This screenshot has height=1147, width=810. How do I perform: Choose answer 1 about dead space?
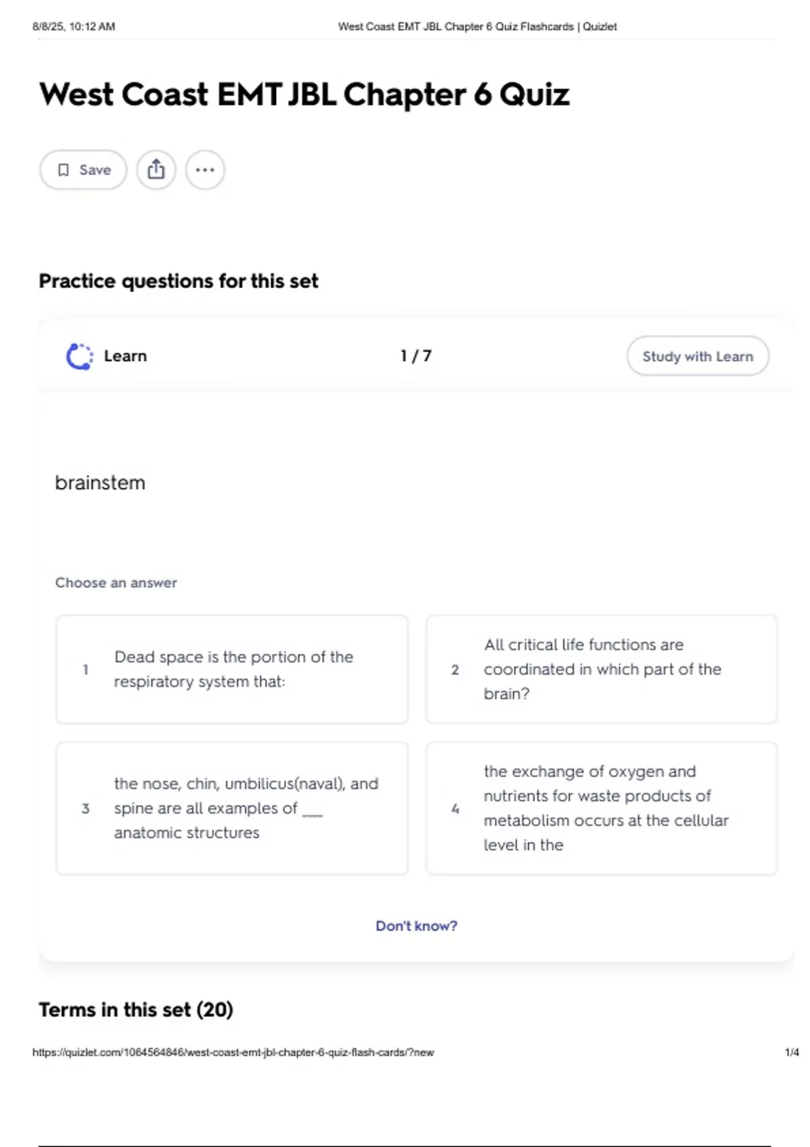232,669
